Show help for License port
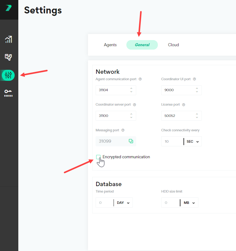The image size is (236, 251). (x=183, y=105)
